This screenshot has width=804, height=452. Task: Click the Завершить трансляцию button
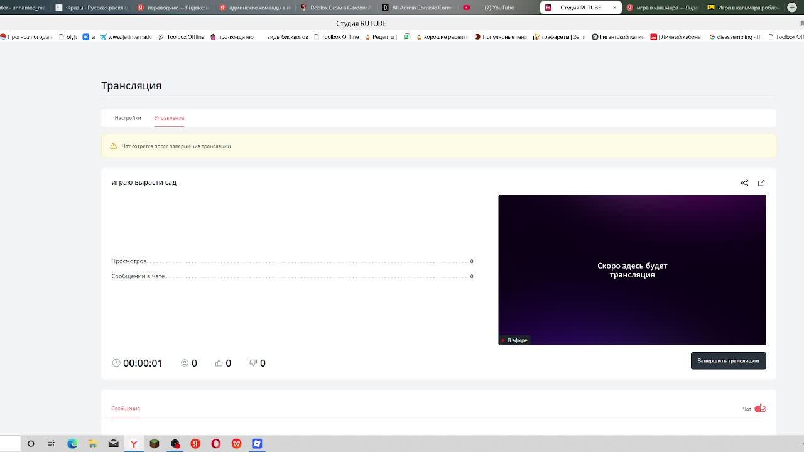click(x=728, y=361)
